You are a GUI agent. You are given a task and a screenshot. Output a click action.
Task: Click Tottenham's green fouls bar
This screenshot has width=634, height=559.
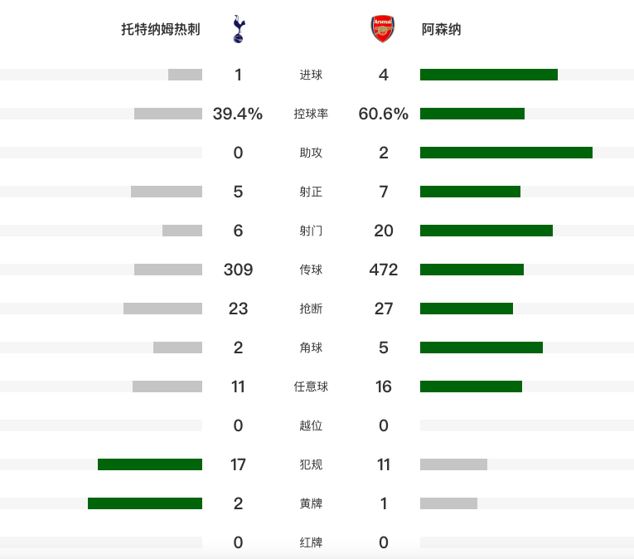pyautogui.click(x=150, y=464)
